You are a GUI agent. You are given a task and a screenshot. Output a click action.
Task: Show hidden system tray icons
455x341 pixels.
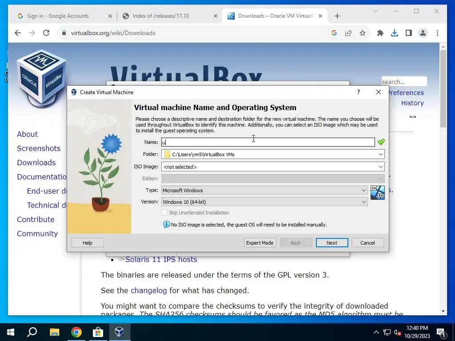point(376,332)
